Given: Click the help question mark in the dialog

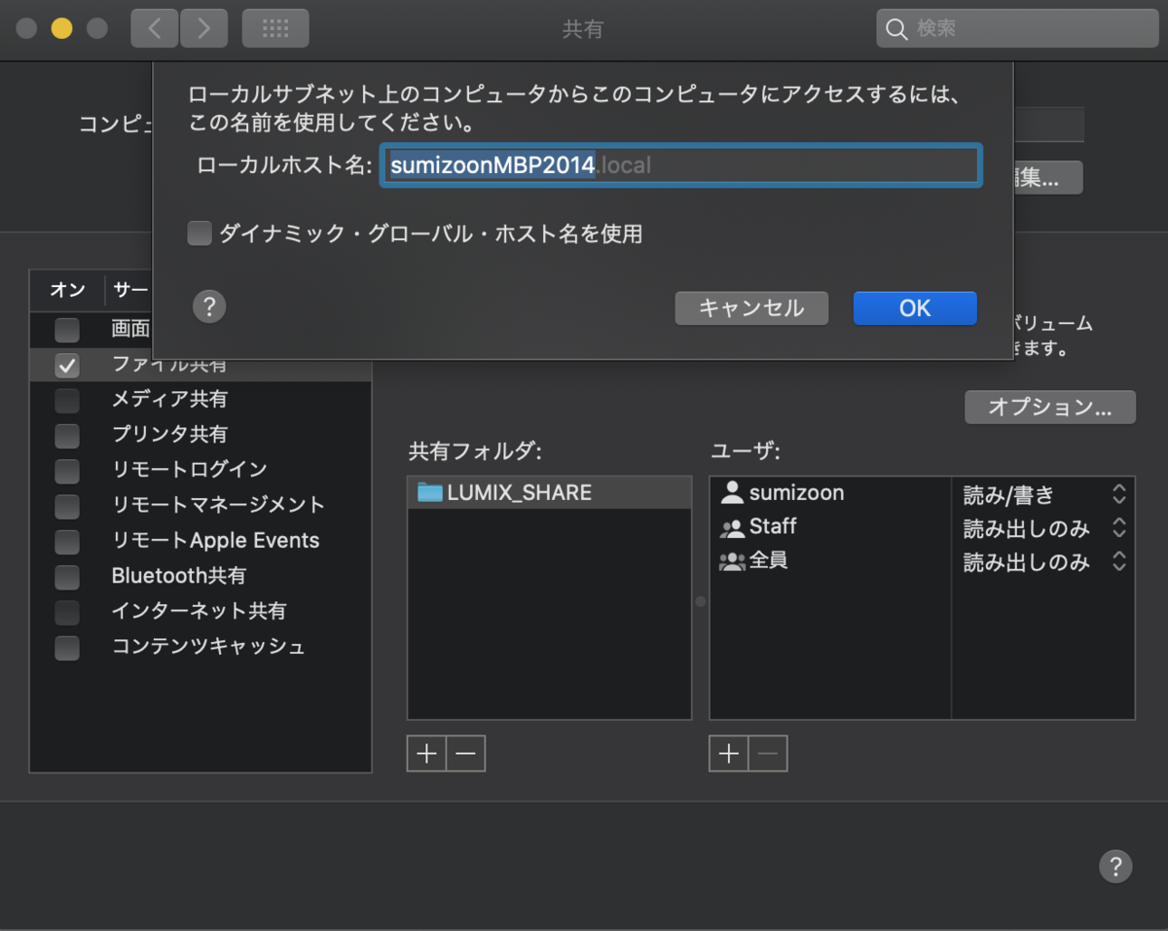Looking at the screenshot, I should [x=209, y=307].
